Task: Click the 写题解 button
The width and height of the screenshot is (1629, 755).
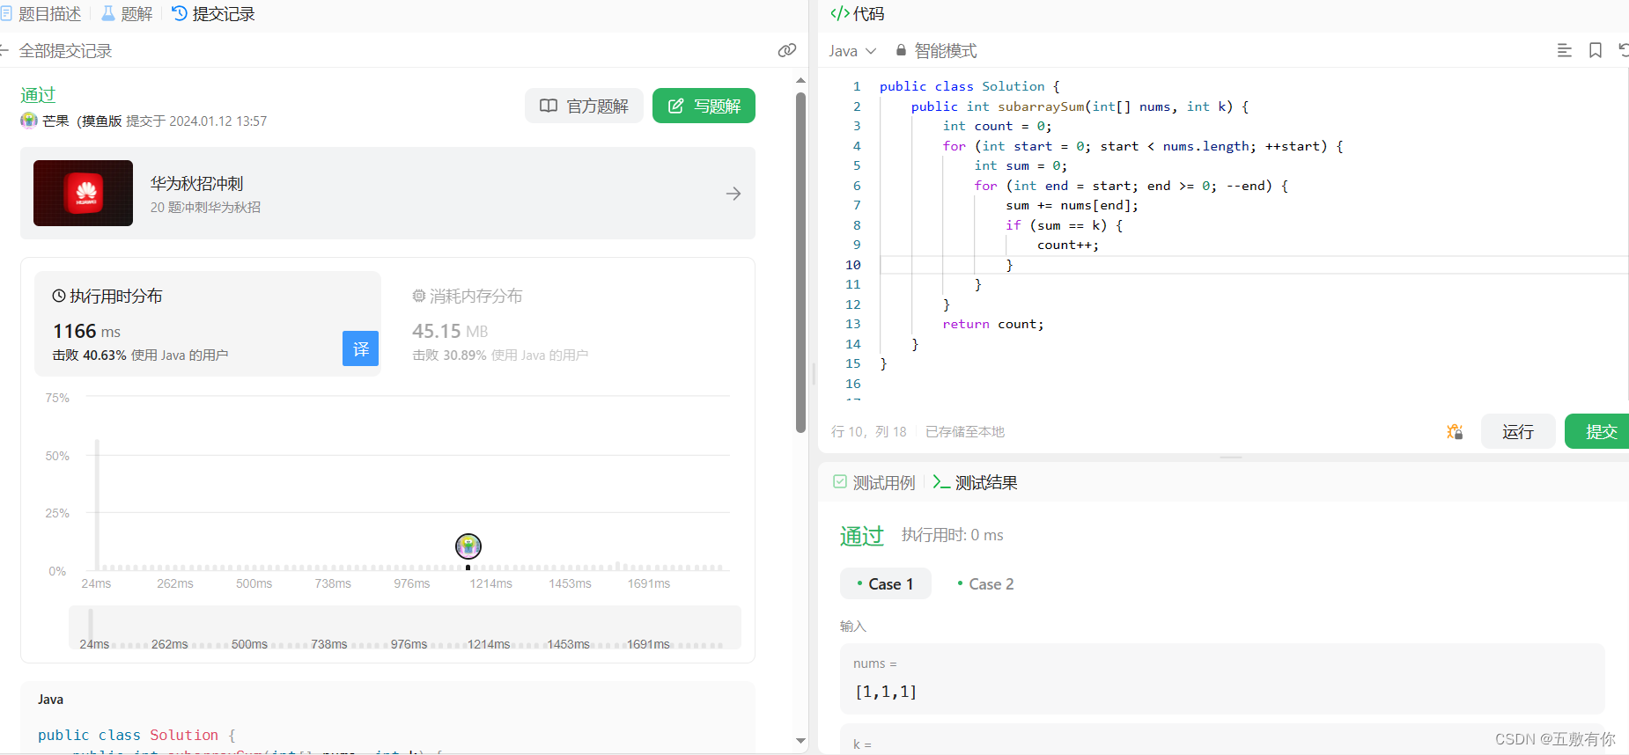Action: (x=704, y=106)
